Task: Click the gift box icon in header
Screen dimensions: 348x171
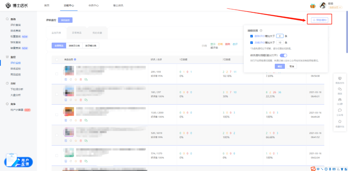Action: click(x=313, y=6)
